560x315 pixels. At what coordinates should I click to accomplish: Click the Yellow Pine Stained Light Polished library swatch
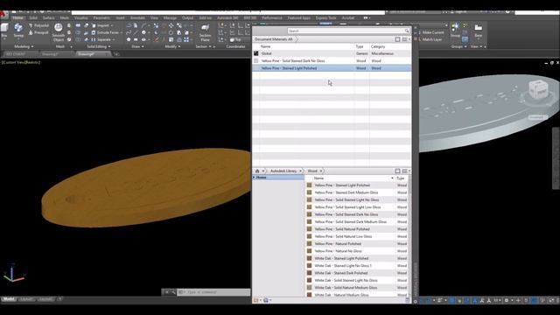[x=309, y=185]
